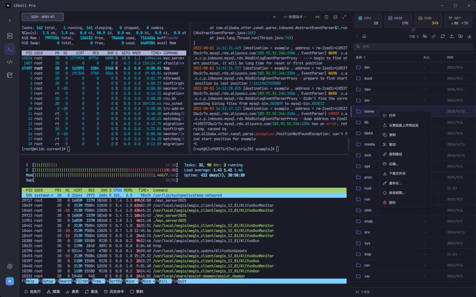The image size is (476, 297).
Task: Open the code snippets sidebar icon
Action: [x=10, y=62]
